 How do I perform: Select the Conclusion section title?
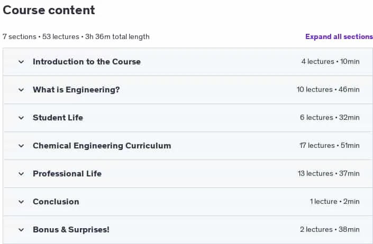[56, 202]
